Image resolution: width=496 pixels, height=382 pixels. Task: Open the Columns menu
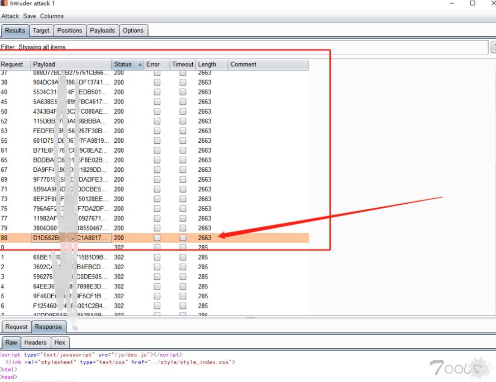(52, 16)
